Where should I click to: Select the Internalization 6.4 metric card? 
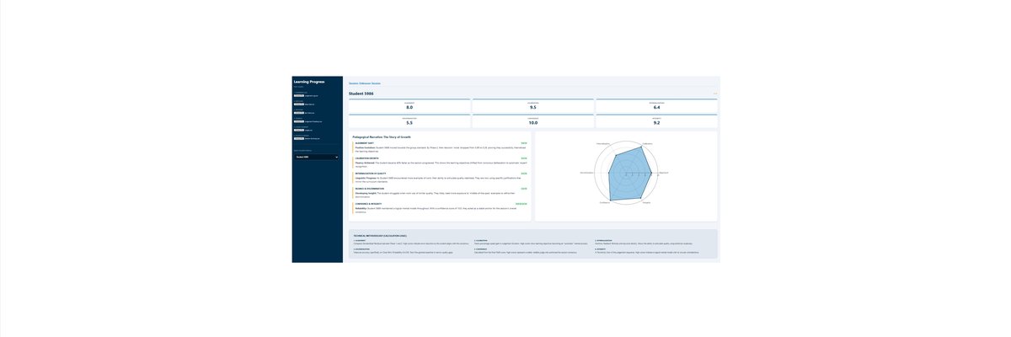pyautogui.click(x=656, y=106)
